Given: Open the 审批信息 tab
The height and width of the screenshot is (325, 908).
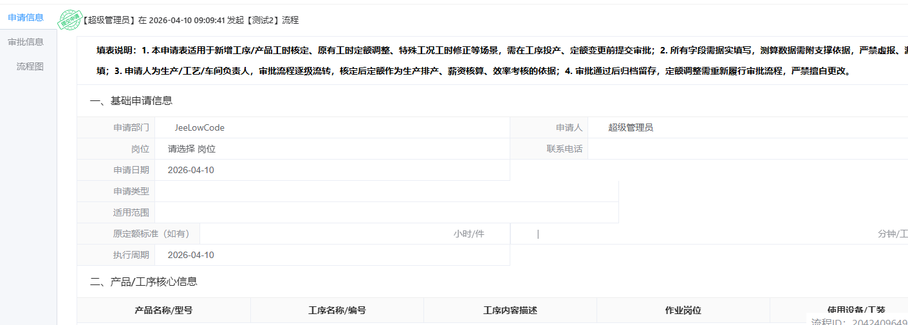Looking at the screenshot, I should (x=26, y=42).
